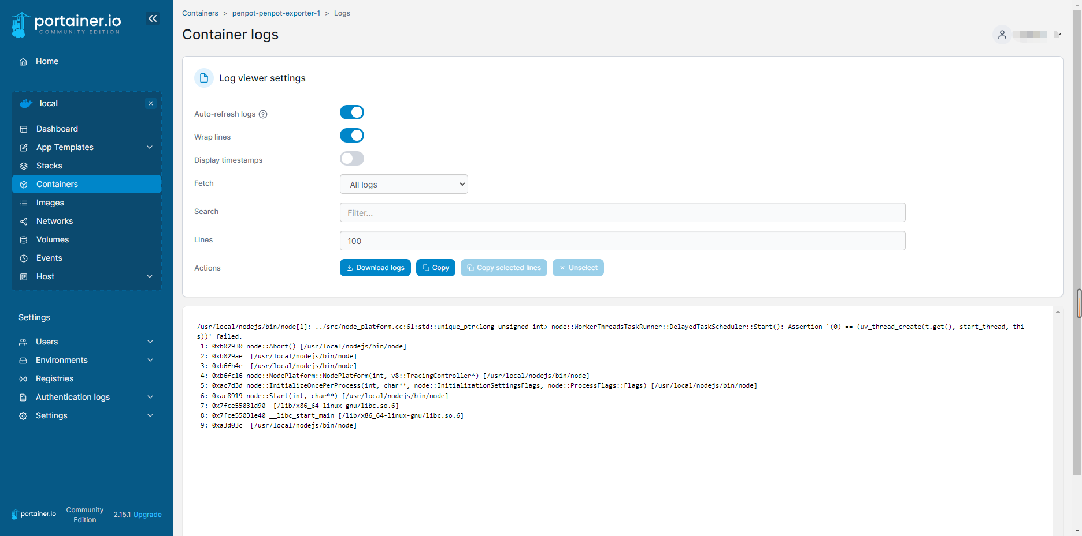Viewport: 1082px width, 536px height.
Task: Turn off Wrap lines
Action: pos(351,135)
